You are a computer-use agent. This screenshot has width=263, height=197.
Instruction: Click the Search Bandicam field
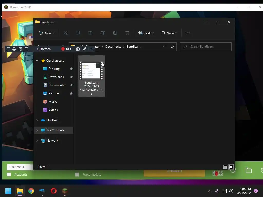[206, 47]
